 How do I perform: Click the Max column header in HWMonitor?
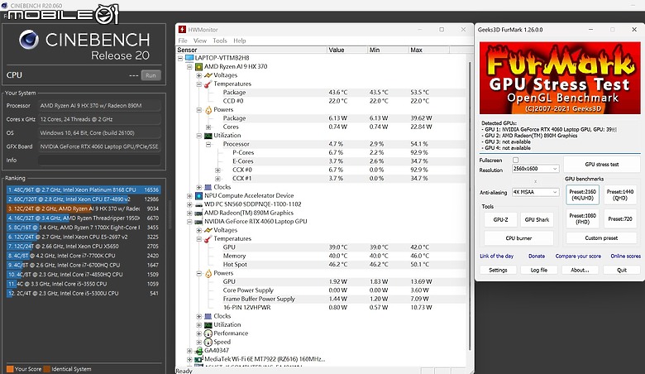point(428,50)
